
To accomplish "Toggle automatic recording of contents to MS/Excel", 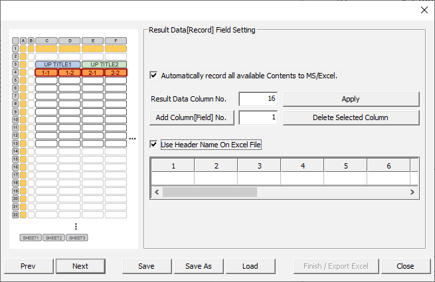I will 155,76.
